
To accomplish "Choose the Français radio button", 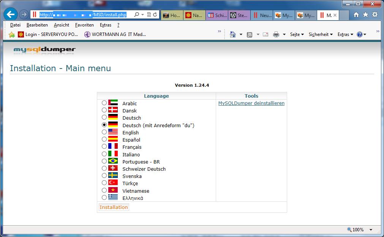I will tap(104, 147).
